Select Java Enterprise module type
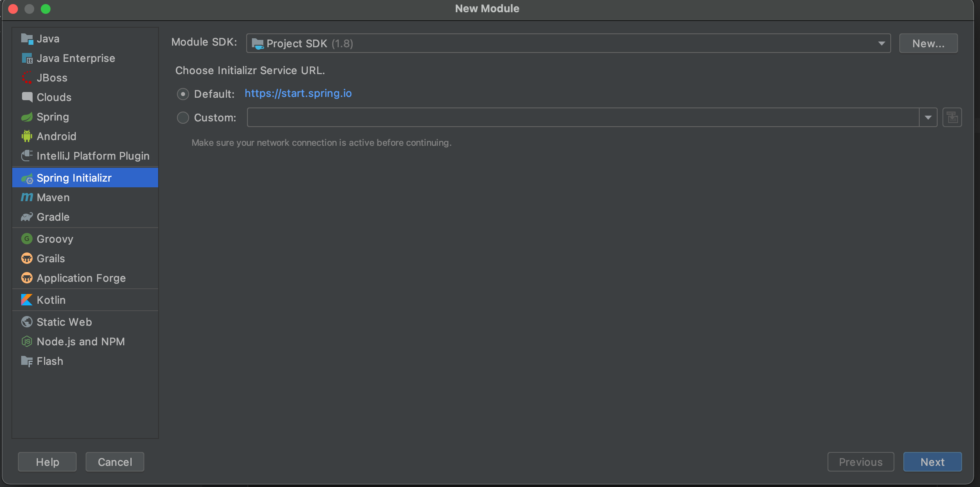 pos(85,58)
